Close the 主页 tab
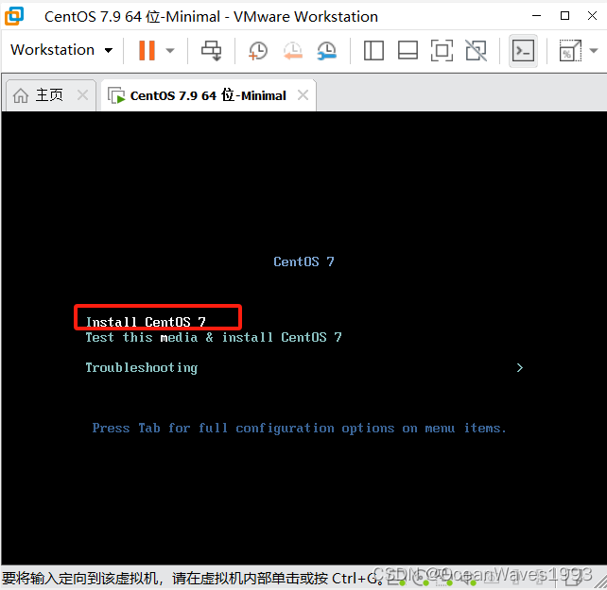This screenshot has width=607, height=590. point(82,94)
